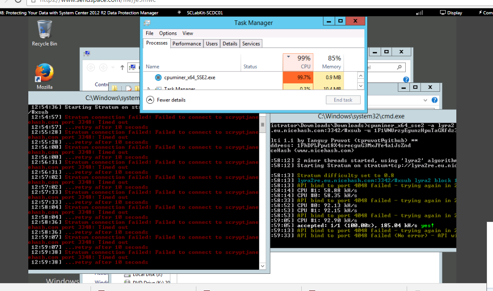Check the signal strength icon in session bar
This screenshot has width=493, height=291.
pyautogui.click(x=420, y=13)
